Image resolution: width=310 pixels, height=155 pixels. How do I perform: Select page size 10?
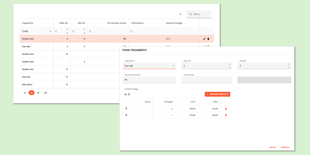pyautogui.click(x=25, y=93)
